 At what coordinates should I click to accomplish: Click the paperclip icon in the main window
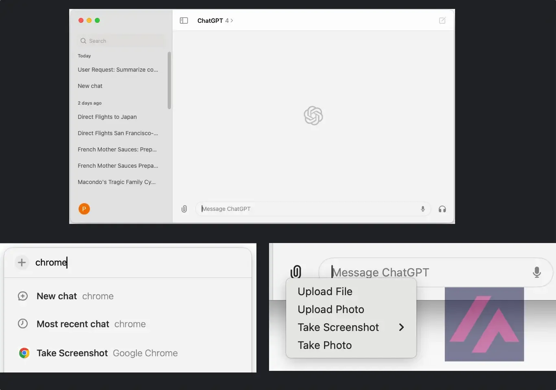click(184, 209)
